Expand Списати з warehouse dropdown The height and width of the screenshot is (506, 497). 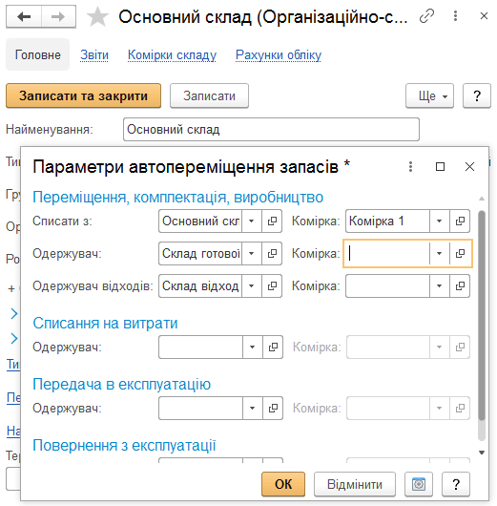(252, 221)
